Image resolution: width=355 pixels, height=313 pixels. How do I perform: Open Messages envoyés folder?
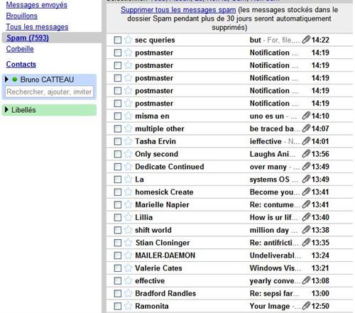36,5
